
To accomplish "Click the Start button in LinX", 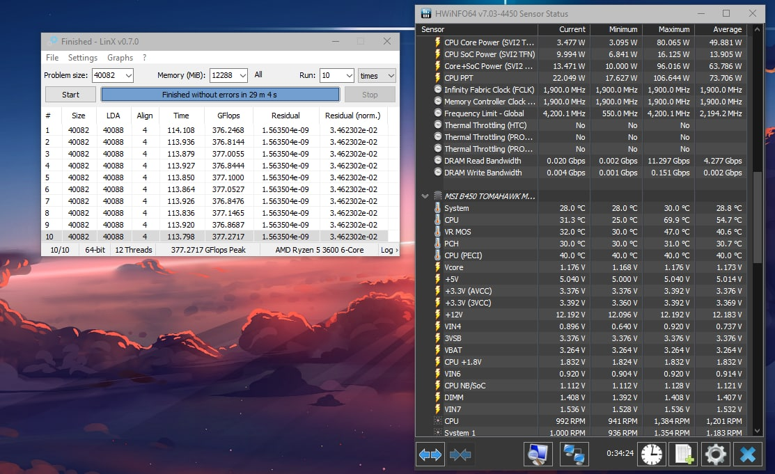I will click(70, 95).
